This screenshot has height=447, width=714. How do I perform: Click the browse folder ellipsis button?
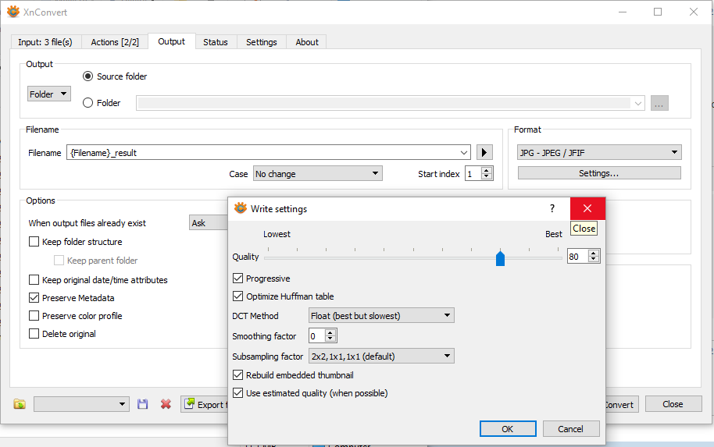click(659, 103)
